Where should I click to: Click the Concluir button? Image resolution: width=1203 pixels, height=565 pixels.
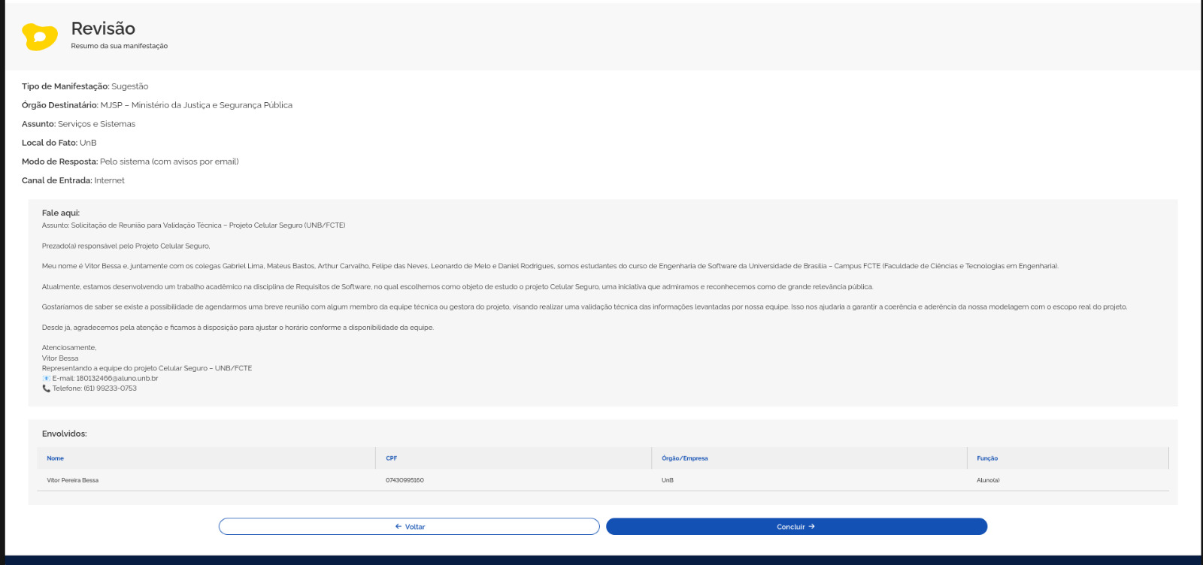[796, 527]
